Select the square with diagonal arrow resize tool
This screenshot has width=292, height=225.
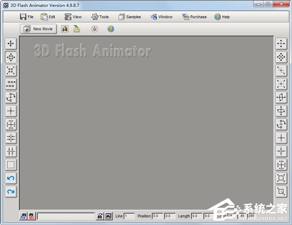click(x=281, y=191)
